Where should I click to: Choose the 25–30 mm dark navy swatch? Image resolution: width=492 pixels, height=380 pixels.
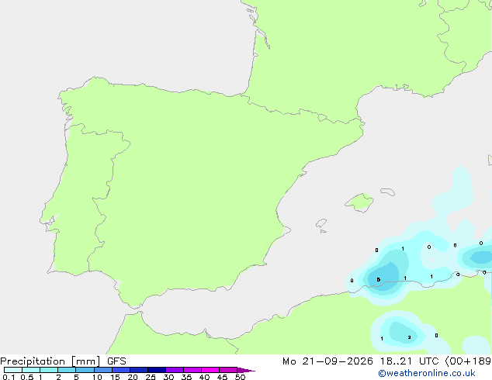click(x=157, y=370)
